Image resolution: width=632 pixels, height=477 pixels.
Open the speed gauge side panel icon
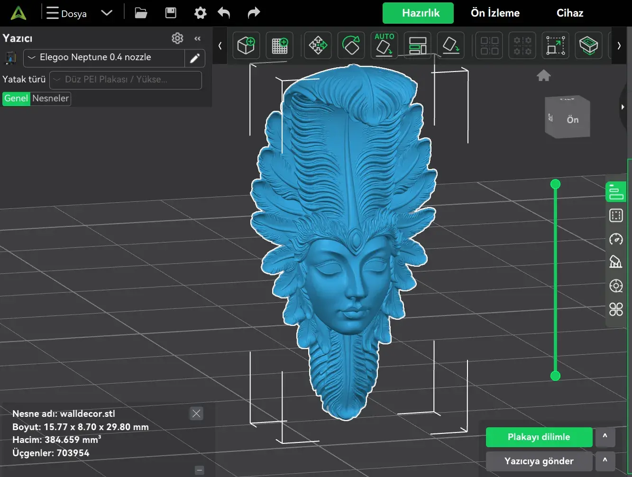pos(616,239)
